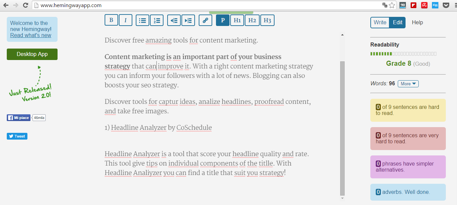
Task: Click the misspelled word 'Analiyzer'
Action: pos(147,173)
